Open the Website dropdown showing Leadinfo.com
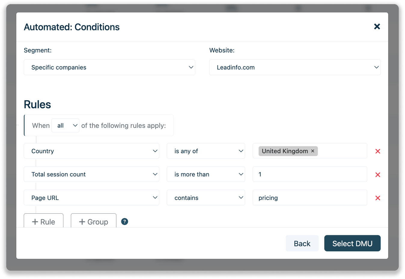The image size is (405, 279). click(x=295, y=67)
